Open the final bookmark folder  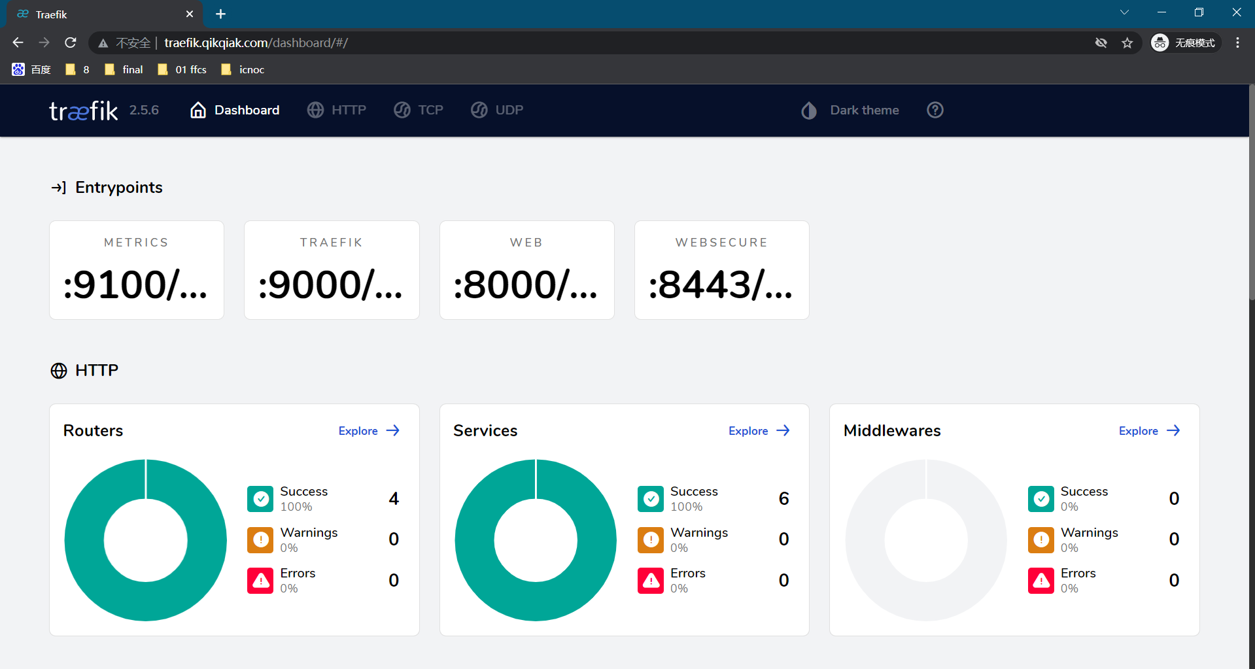[124, 69]
